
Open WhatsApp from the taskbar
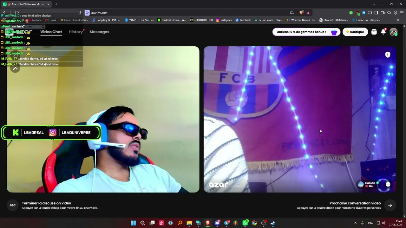245,223
